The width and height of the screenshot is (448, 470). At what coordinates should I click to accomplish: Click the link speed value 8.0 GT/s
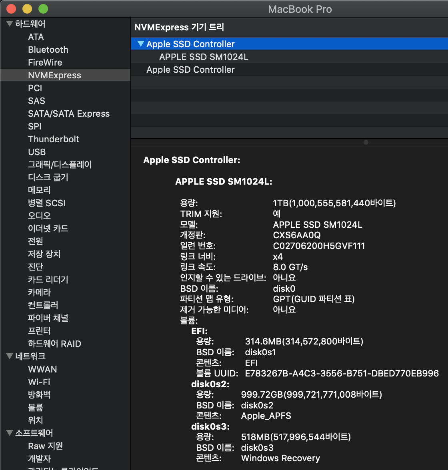tap(290, 267)
